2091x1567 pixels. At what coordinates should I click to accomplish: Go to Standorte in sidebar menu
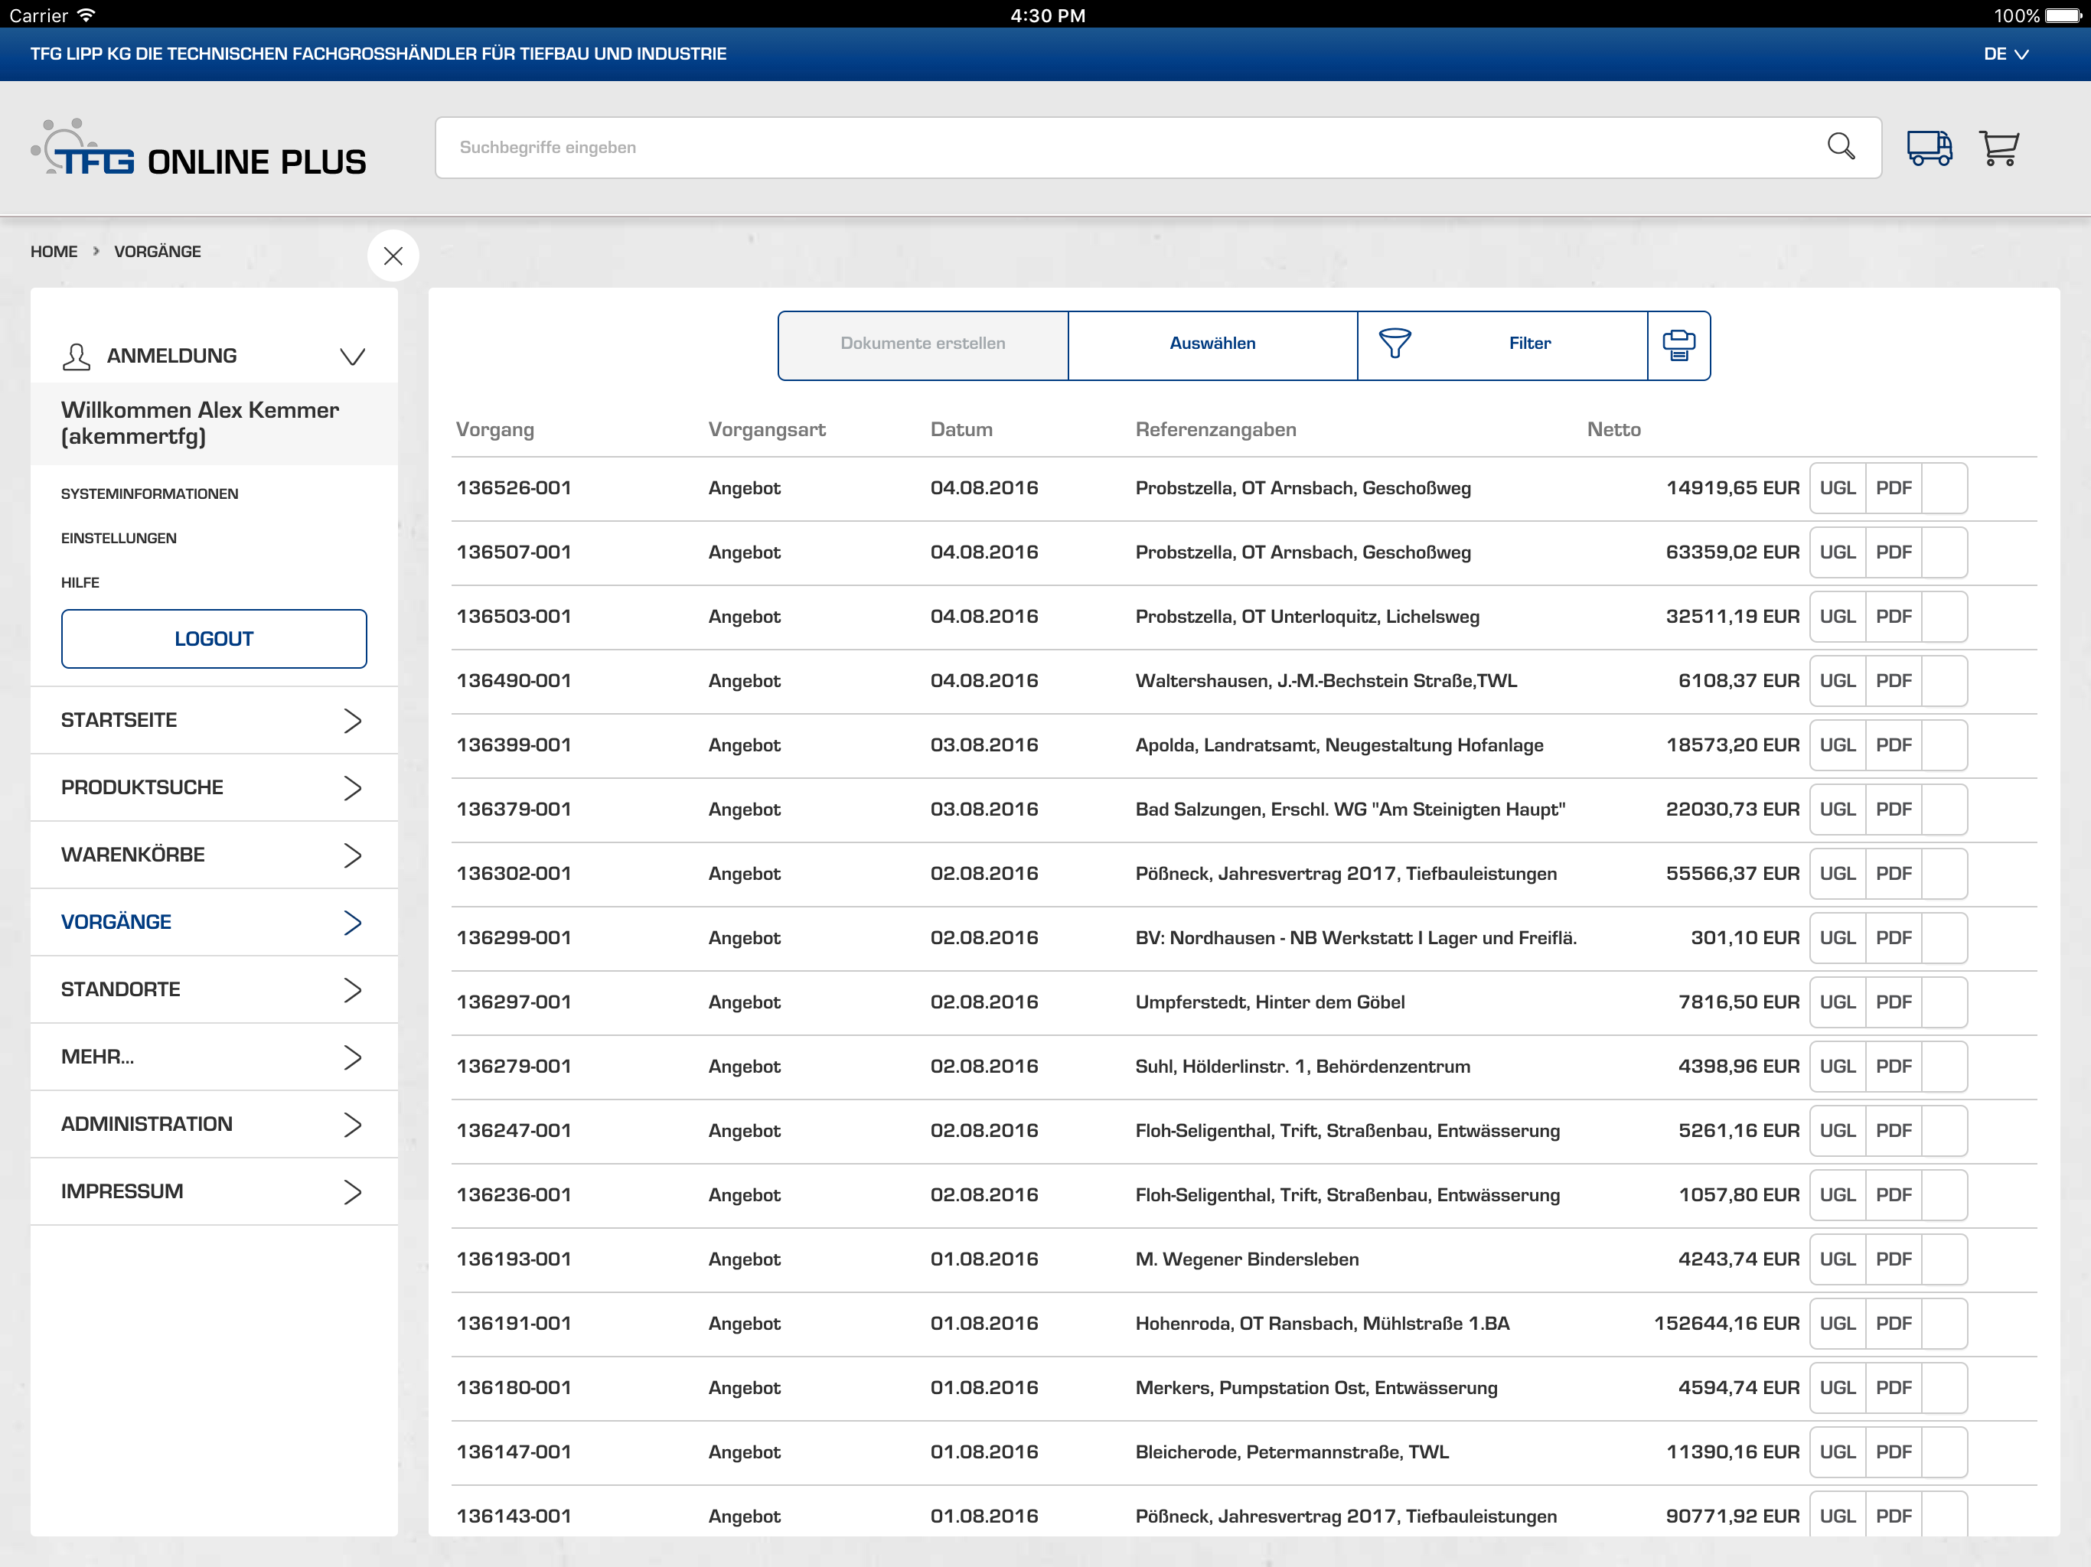[x=214, y=989]
